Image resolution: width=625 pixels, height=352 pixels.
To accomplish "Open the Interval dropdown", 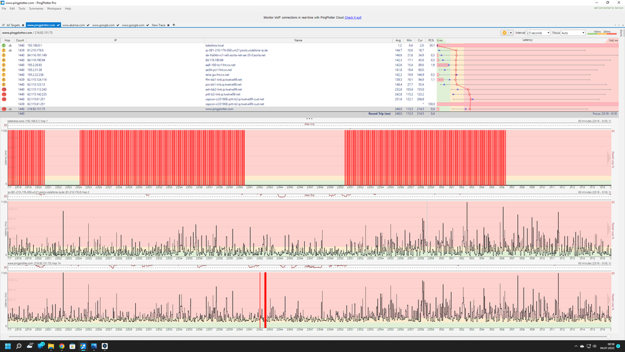I will 538,33.
